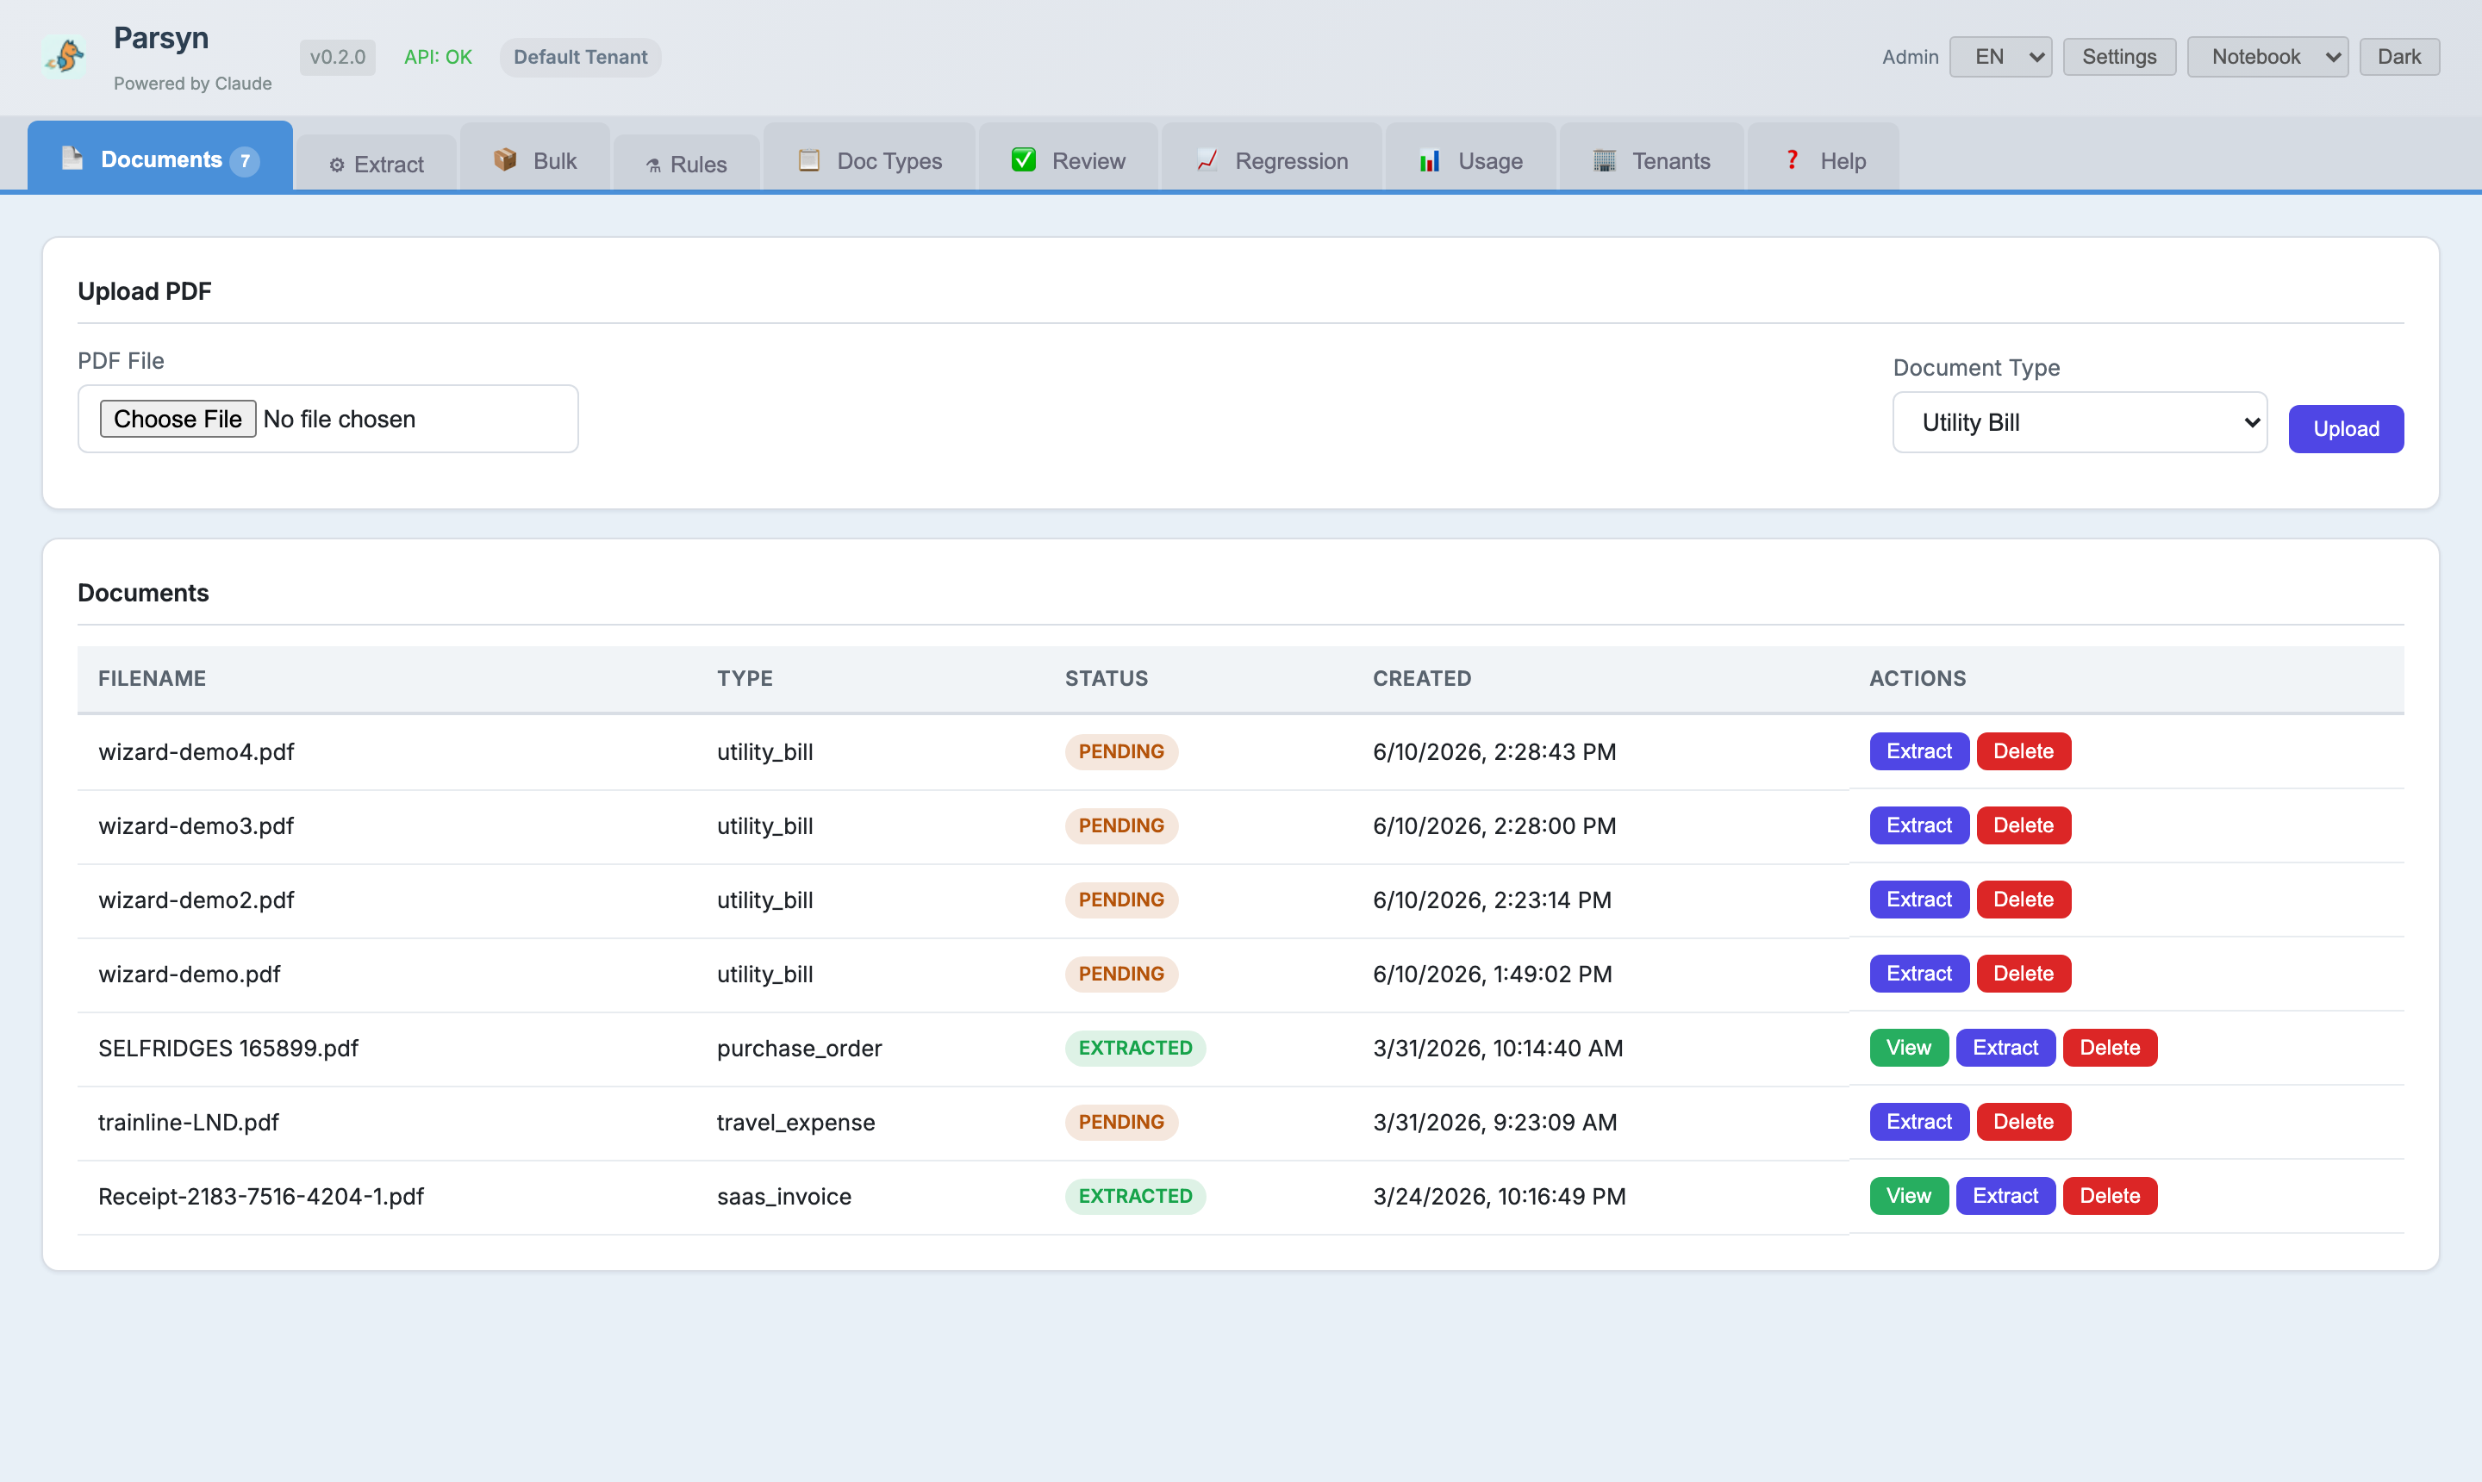Extract trainline-LND.pdf
The height and width of the screenshot is (1482, 2482).
(x=1918, y=1122)
